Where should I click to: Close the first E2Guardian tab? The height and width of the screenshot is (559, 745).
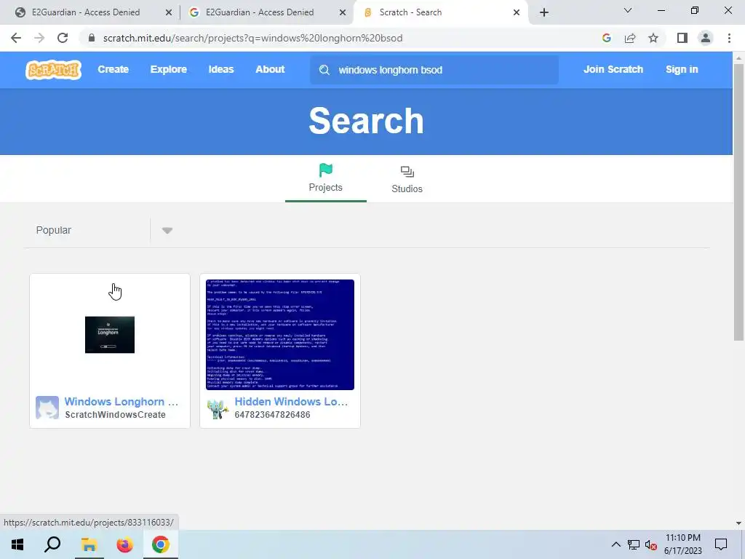click(169, 12)
